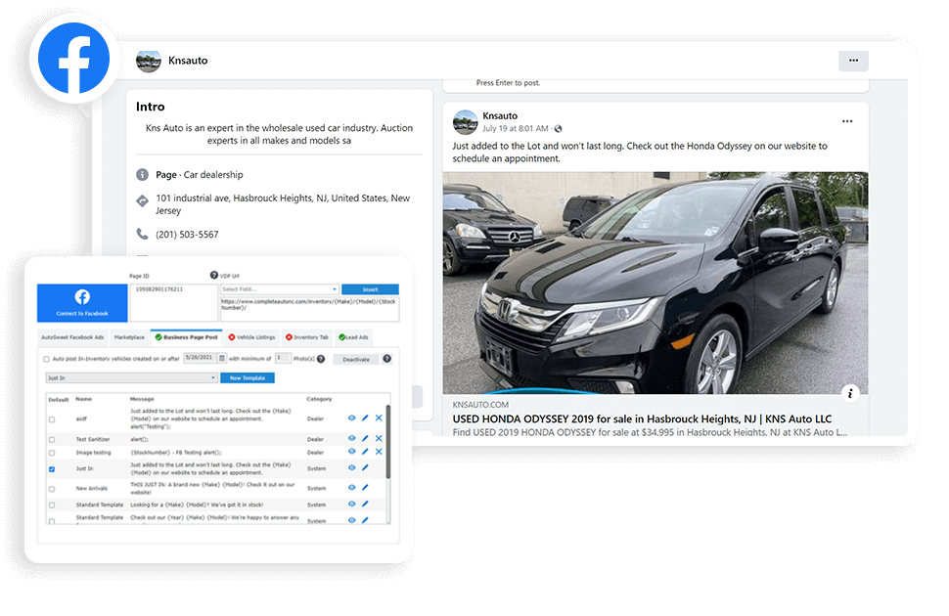The height and width of the screenshot is (616, 949).
Task: Preview the asdf template via eye icon
Action: coord(351,418)
